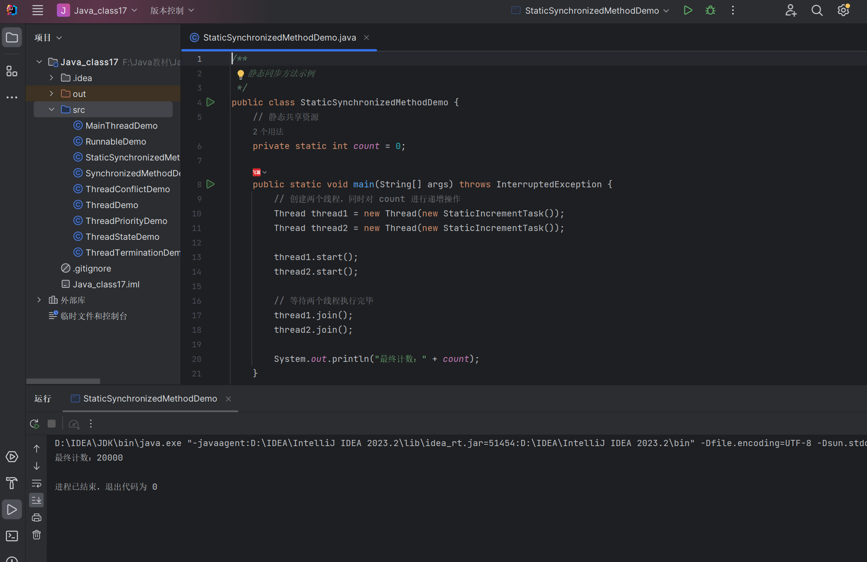Image resolution: width=867 pixels, height=562 pixels.
Task: Click the rerun icon in run panel
Action: pyautogui.click(x=34, y=424)
